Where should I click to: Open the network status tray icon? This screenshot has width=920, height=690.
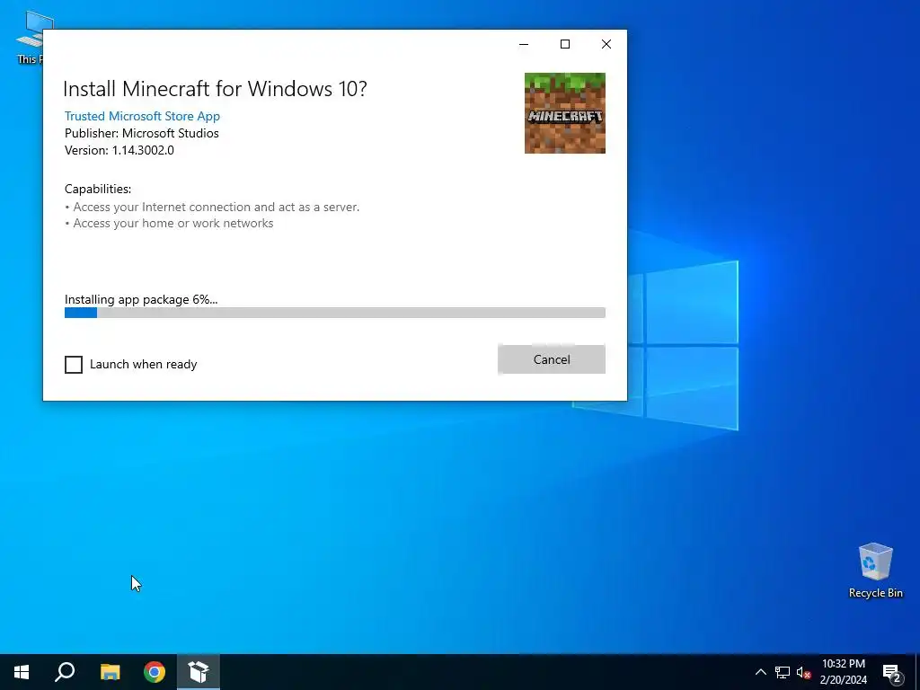pos(783,672)
